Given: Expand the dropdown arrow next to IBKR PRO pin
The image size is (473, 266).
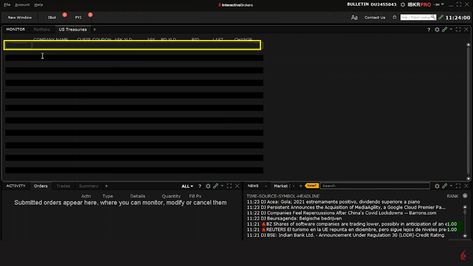Looking at the screenshot, I should click(443, 5).
